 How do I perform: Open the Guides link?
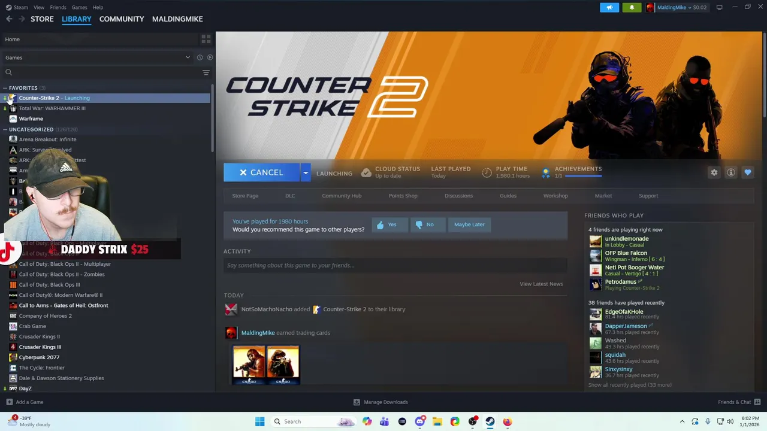(x=508, y=196)
